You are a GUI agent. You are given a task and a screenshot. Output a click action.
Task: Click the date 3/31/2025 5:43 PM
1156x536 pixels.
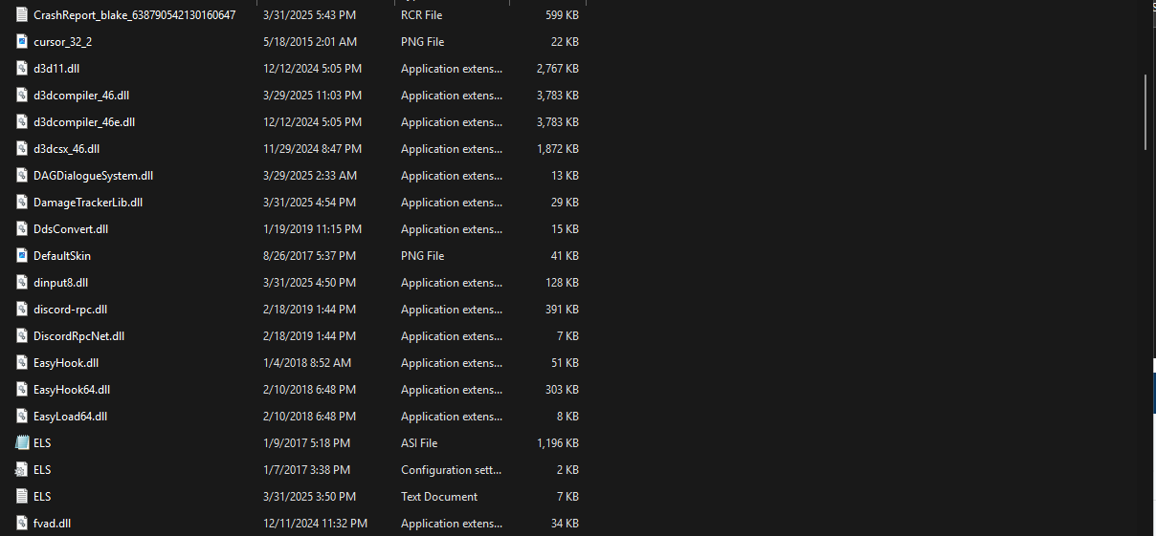(308, 15)
